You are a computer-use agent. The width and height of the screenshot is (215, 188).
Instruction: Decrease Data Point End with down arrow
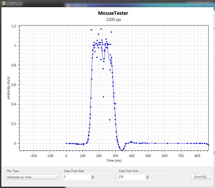pyautogui.click(x=148, y=178)
